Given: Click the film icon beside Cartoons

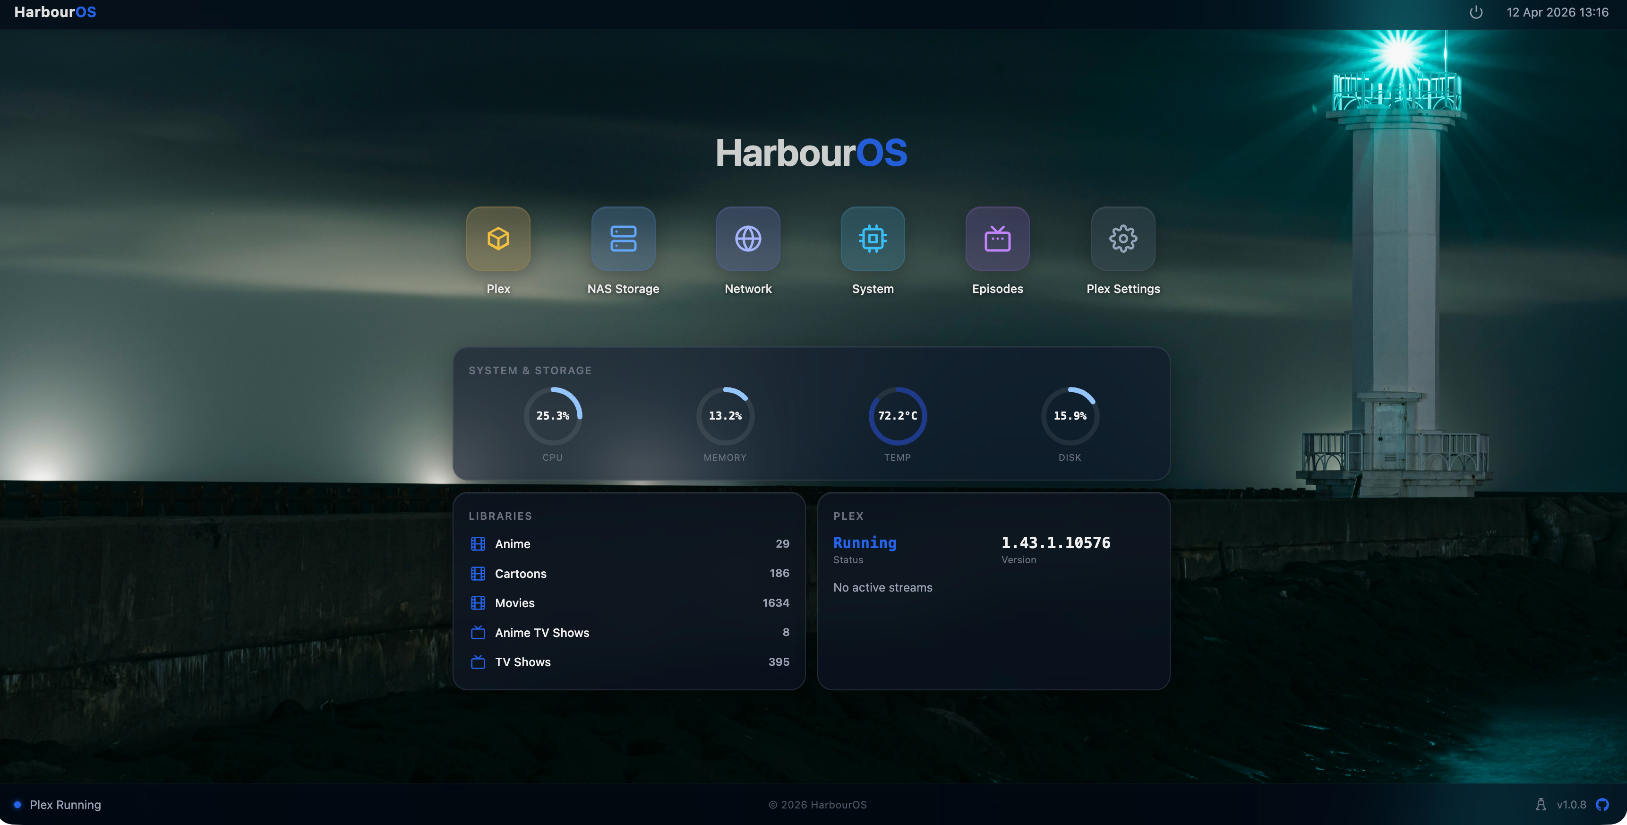Looking at the screenshot, I should (x=478, y=574).
